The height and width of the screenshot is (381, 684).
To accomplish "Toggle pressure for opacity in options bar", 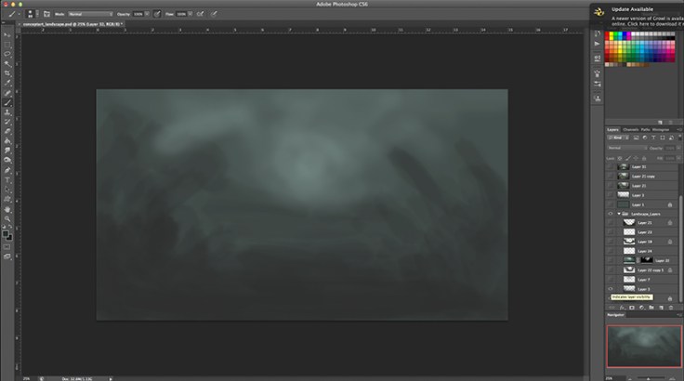I will pos(157,14).
